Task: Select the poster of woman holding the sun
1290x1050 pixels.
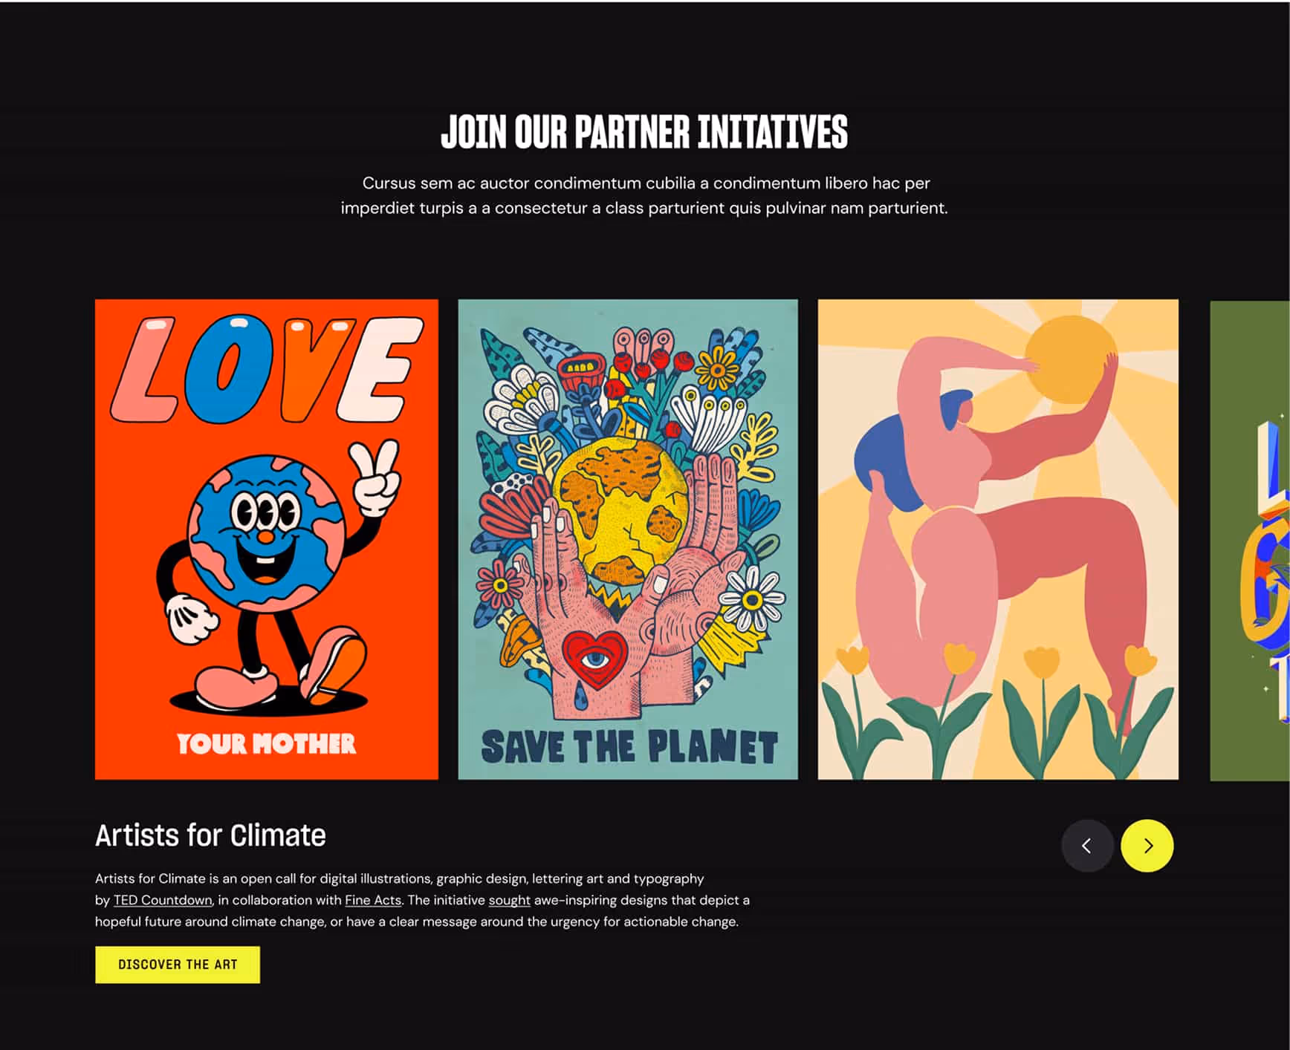Action: click(998, 539)
